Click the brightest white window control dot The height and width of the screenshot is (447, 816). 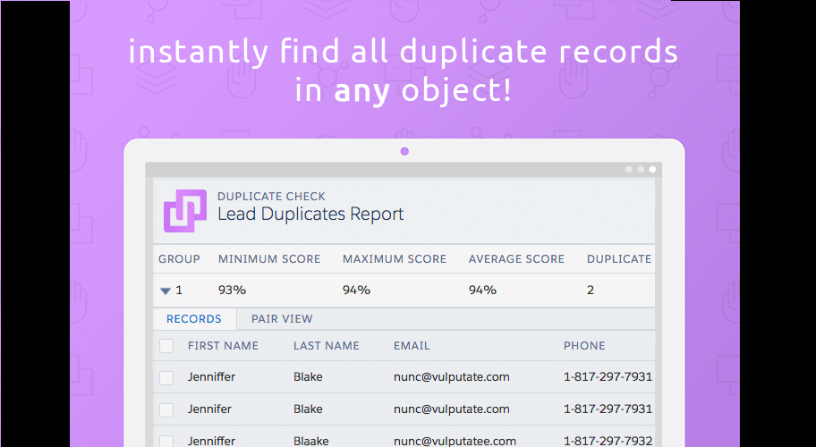tap(652, 170)
